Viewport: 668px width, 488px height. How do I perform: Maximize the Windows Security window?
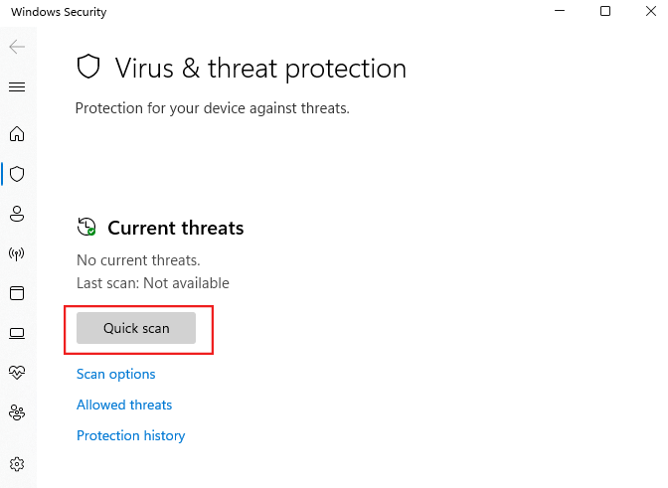(604, 12)
